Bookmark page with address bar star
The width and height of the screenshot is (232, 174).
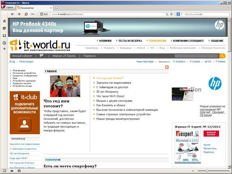pos(171,14)
